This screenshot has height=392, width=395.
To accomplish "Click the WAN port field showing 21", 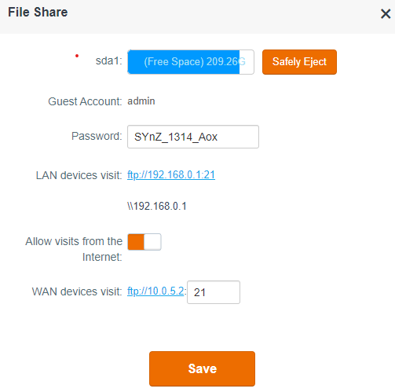I will (x=214, y=292).
